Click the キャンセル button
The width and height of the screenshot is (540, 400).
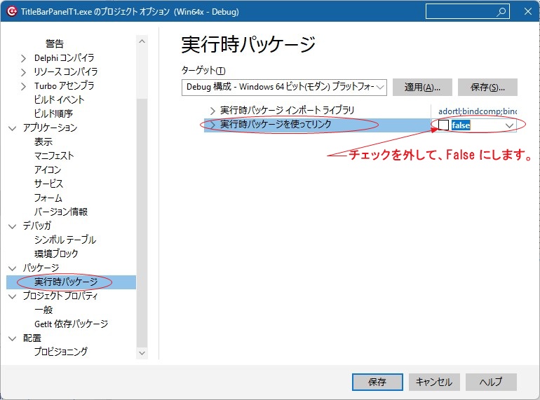coord(434,382)
